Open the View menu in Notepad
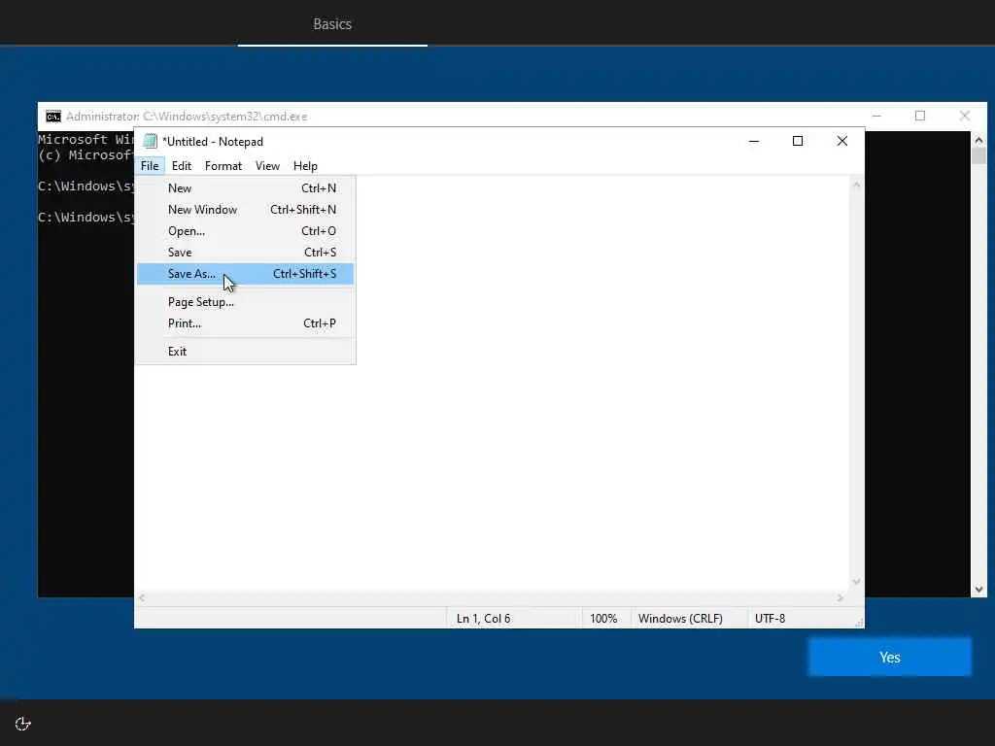 tap(267, 165)
